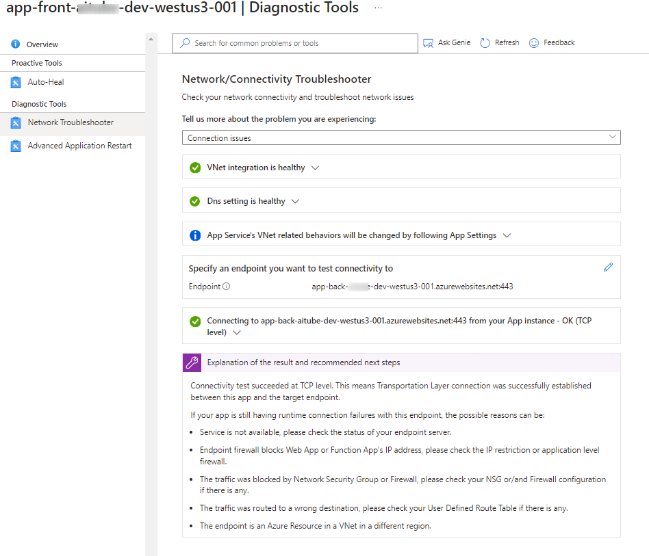Image resolution: width=649 pixels, height=556 pixels.
Task: Expand VNet integration is healthy section
Action: (315, 168)
